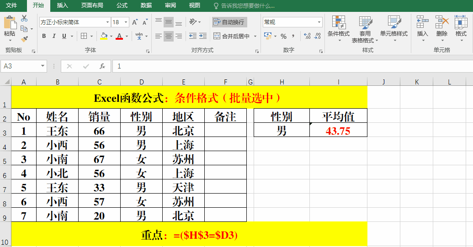473x247 pixels.
Task: Click the Format Painter brush icon
Action: click(24, 39)
